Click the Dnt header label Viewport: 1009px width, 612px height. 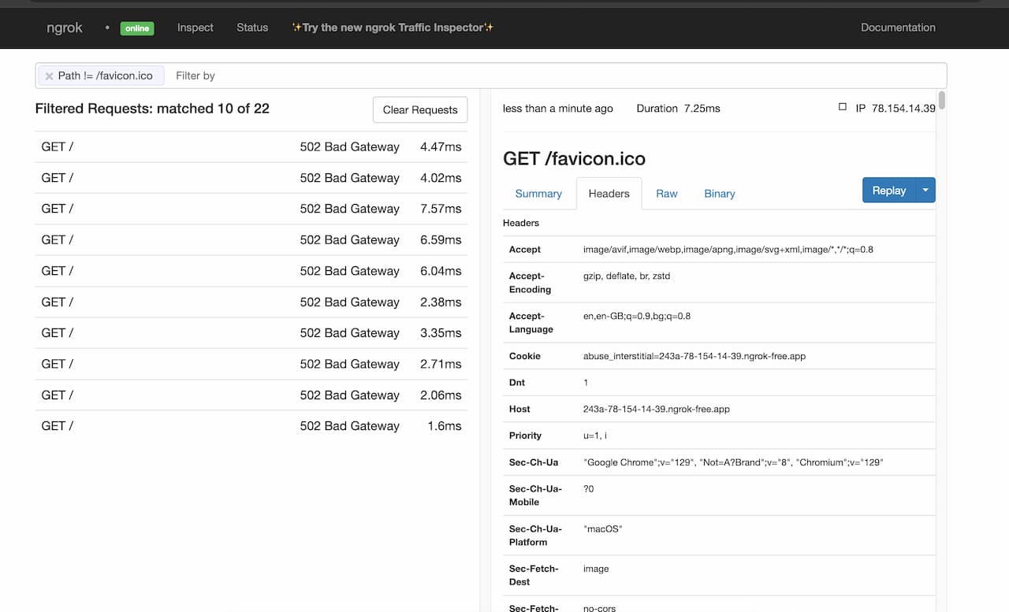point(517,382)
